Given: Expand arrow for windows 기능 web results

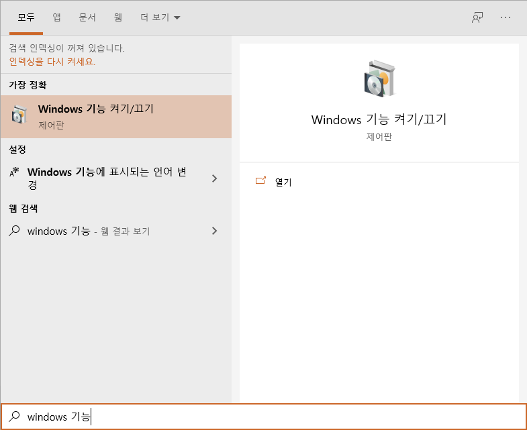Looking at the screenshot, I should pyautogui.click(x=214, y=231).
